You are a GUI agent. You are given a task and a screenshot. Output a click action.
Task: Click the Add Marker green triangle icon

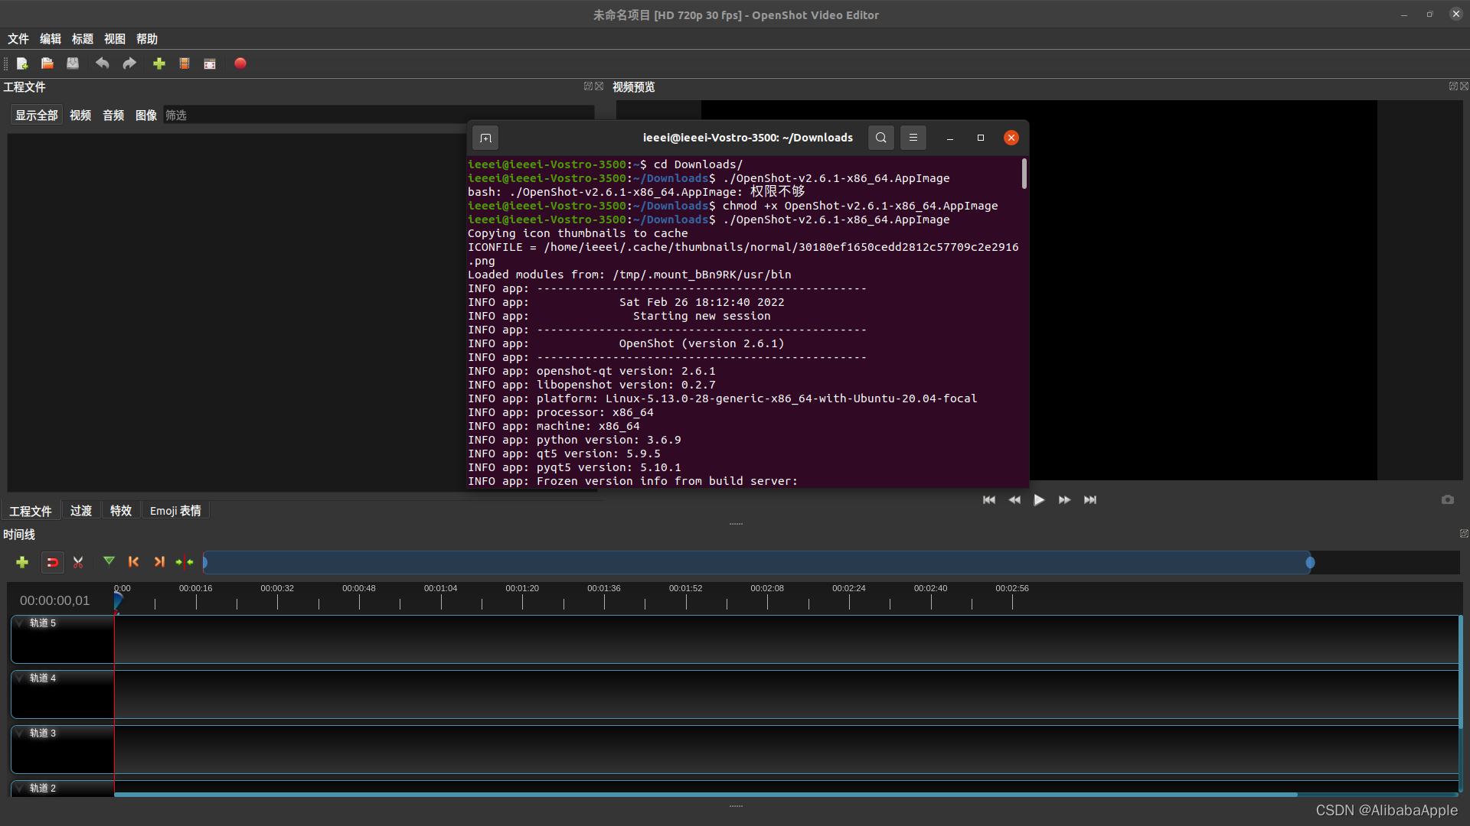109,562
